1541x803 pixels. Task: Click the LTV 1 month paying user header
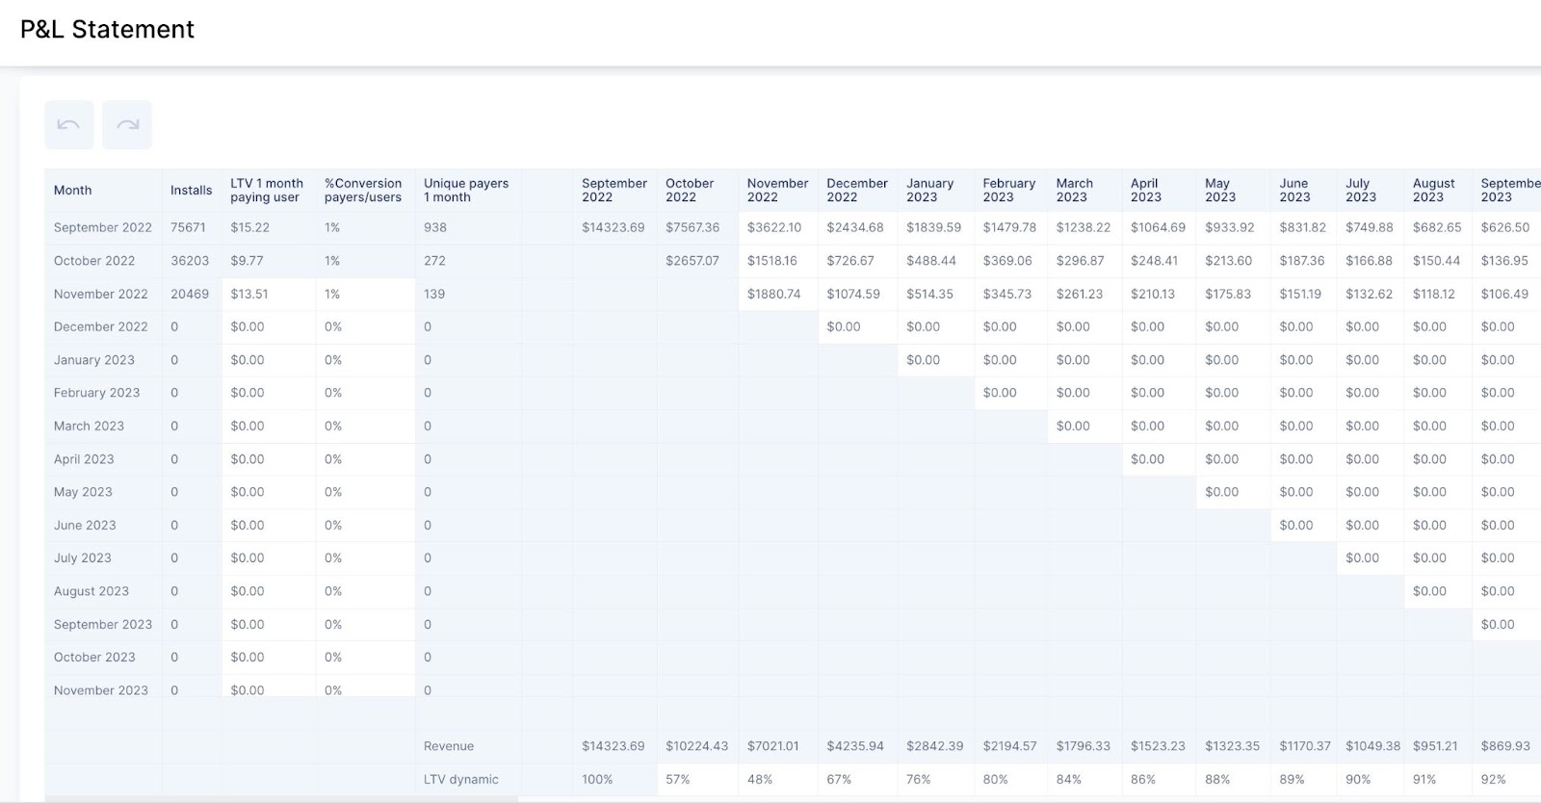click(267, 191)
